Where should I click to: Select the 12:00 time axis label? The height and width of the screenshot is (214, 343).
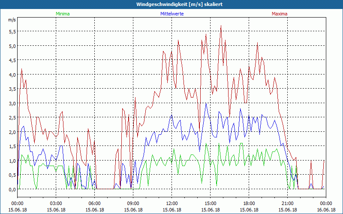point(171,203)
